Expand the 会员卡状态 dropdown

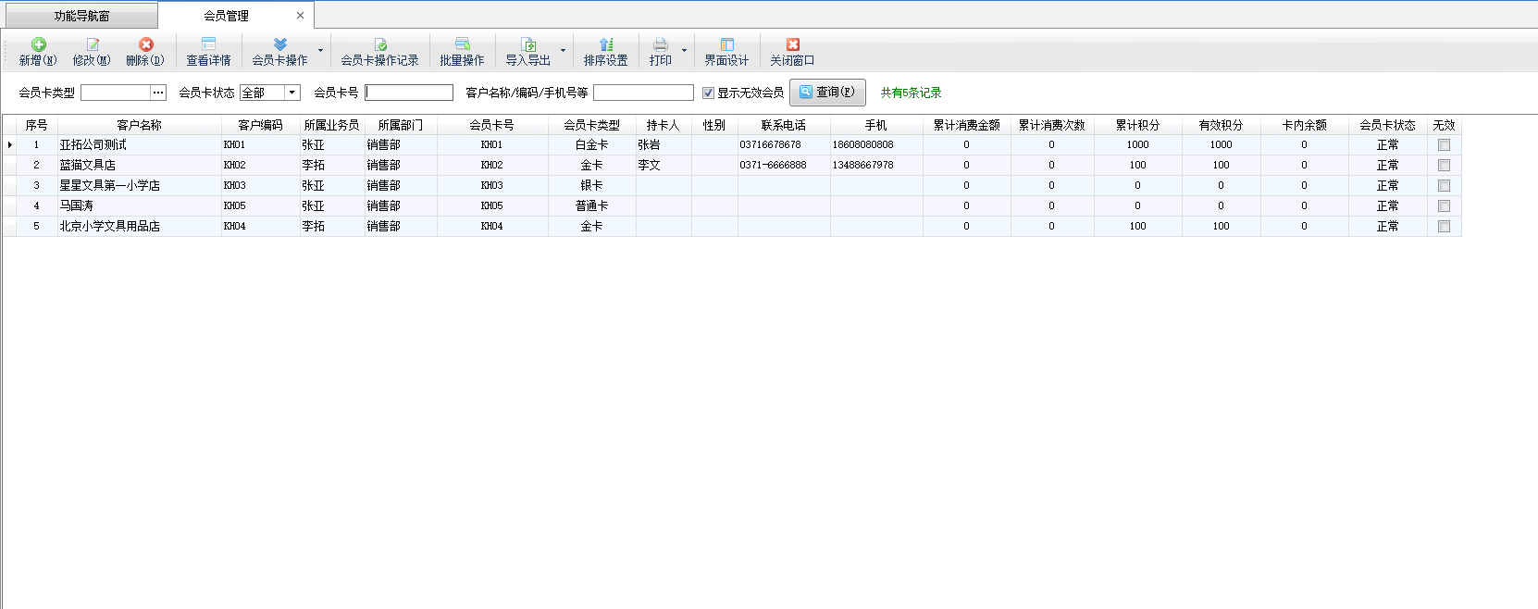[x=292, y=93]
